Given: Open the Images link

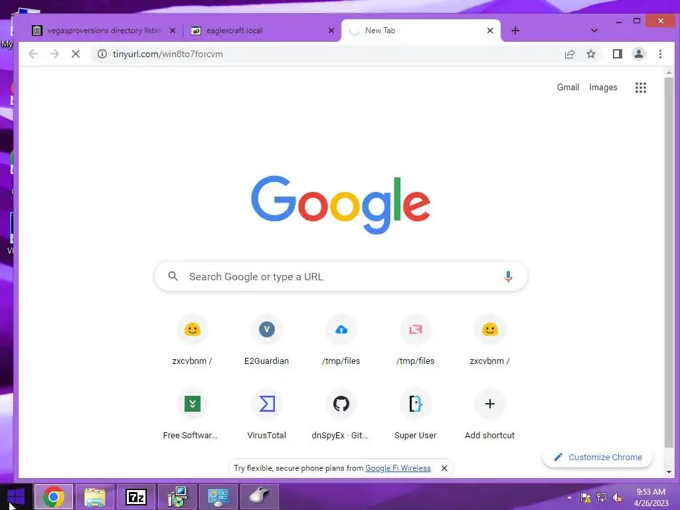Looking at the screenshot, I should tap(603, 87).
